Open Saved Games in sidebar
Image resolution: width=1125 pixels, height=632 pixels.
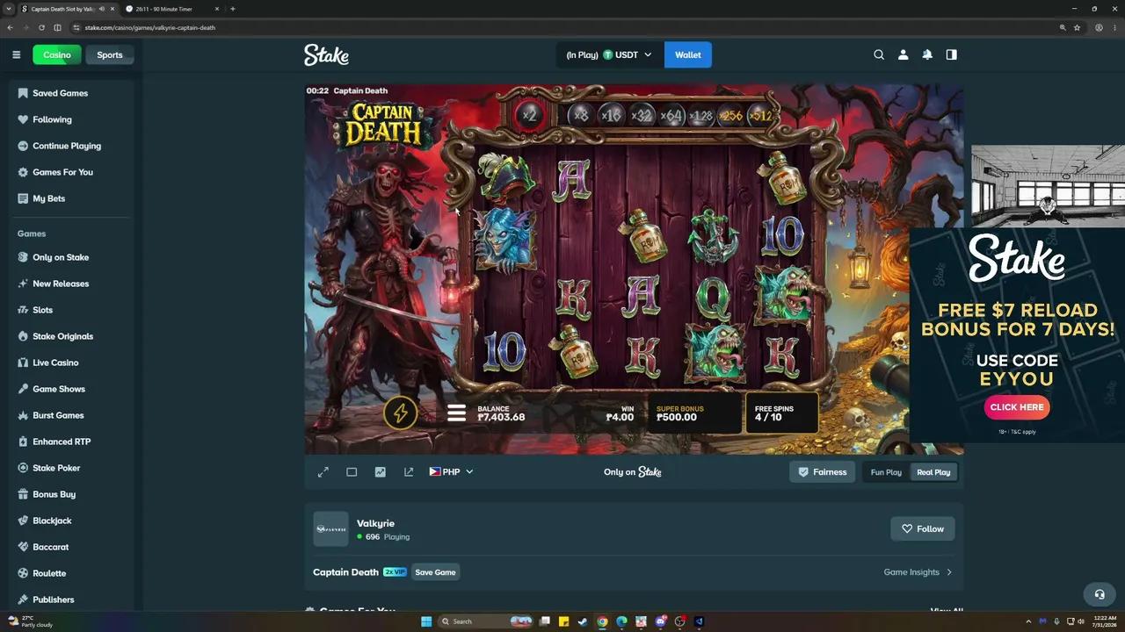coord(71,93)
